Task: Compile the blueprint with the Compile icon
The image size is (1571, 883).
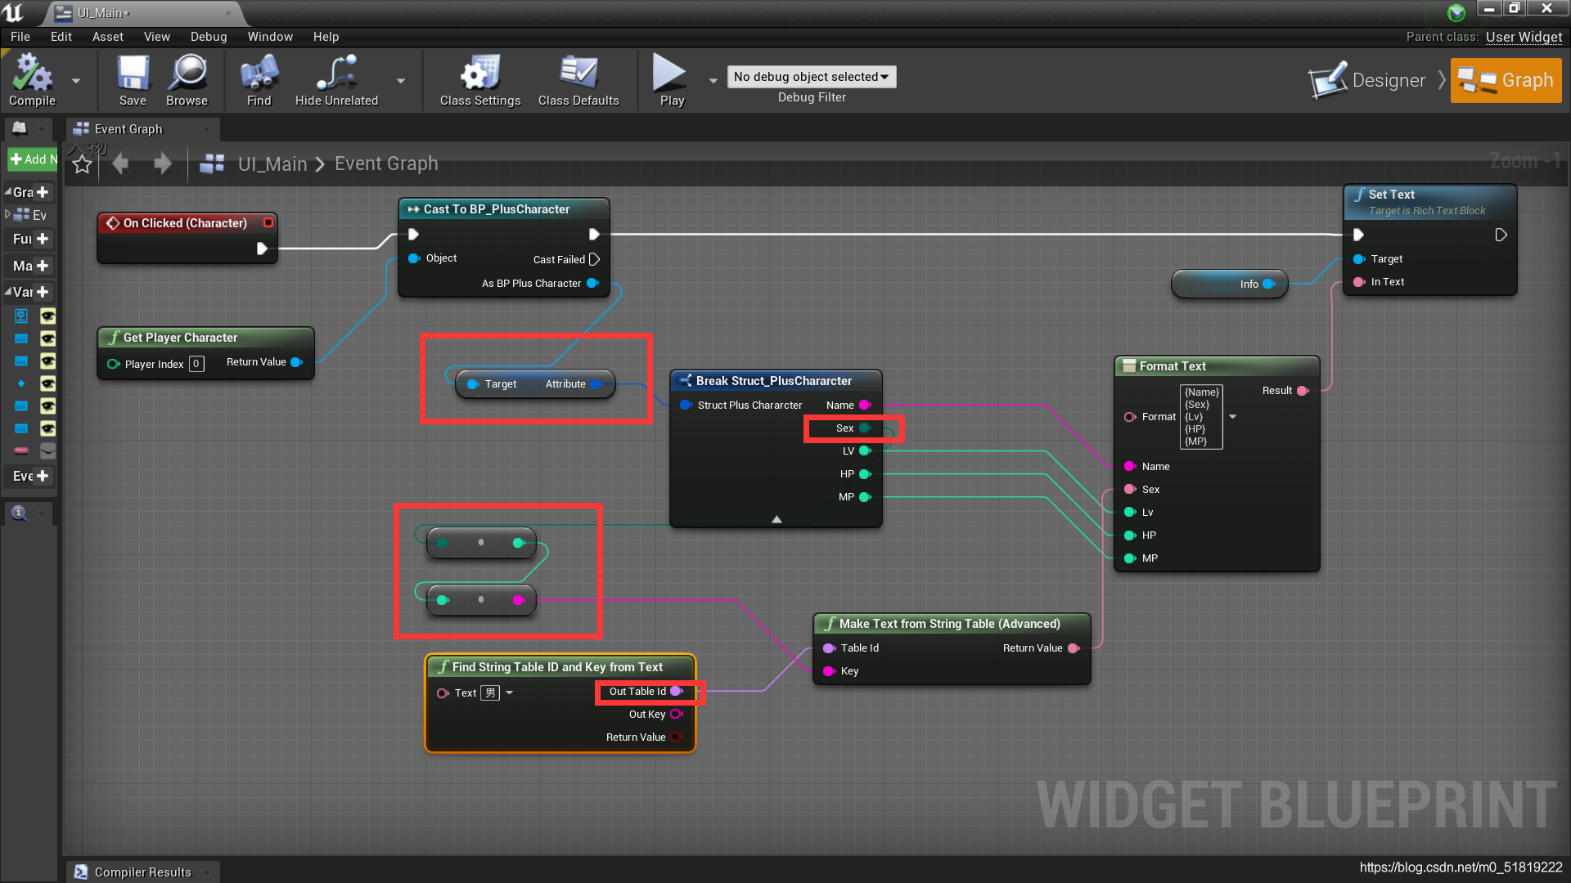Action: (x=32, y=75)
